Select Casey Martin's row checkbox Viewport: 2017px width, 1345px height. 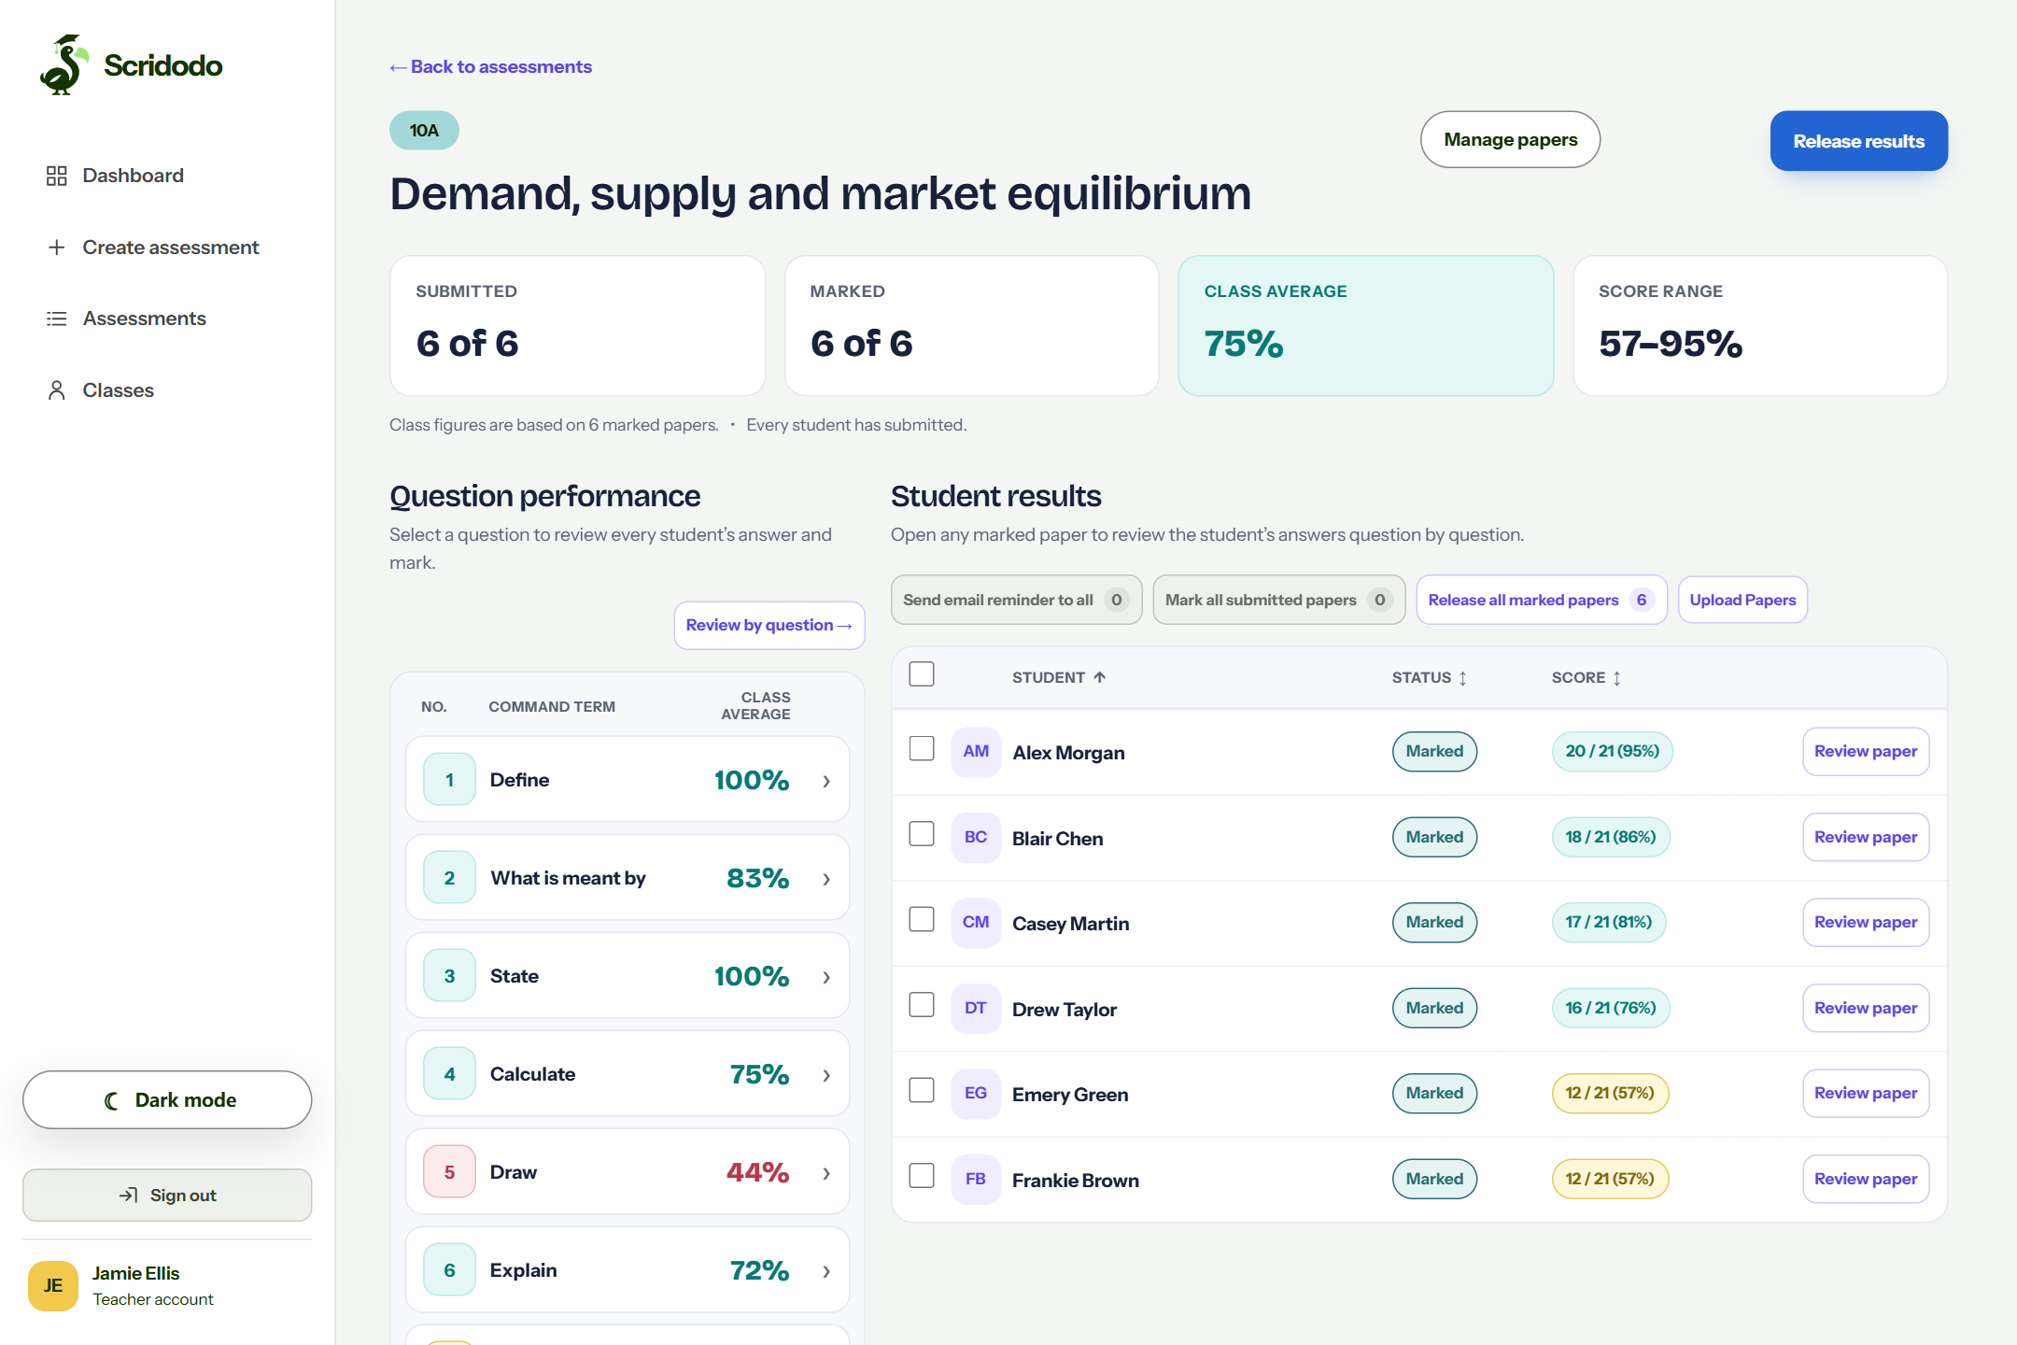coord(922,919)
